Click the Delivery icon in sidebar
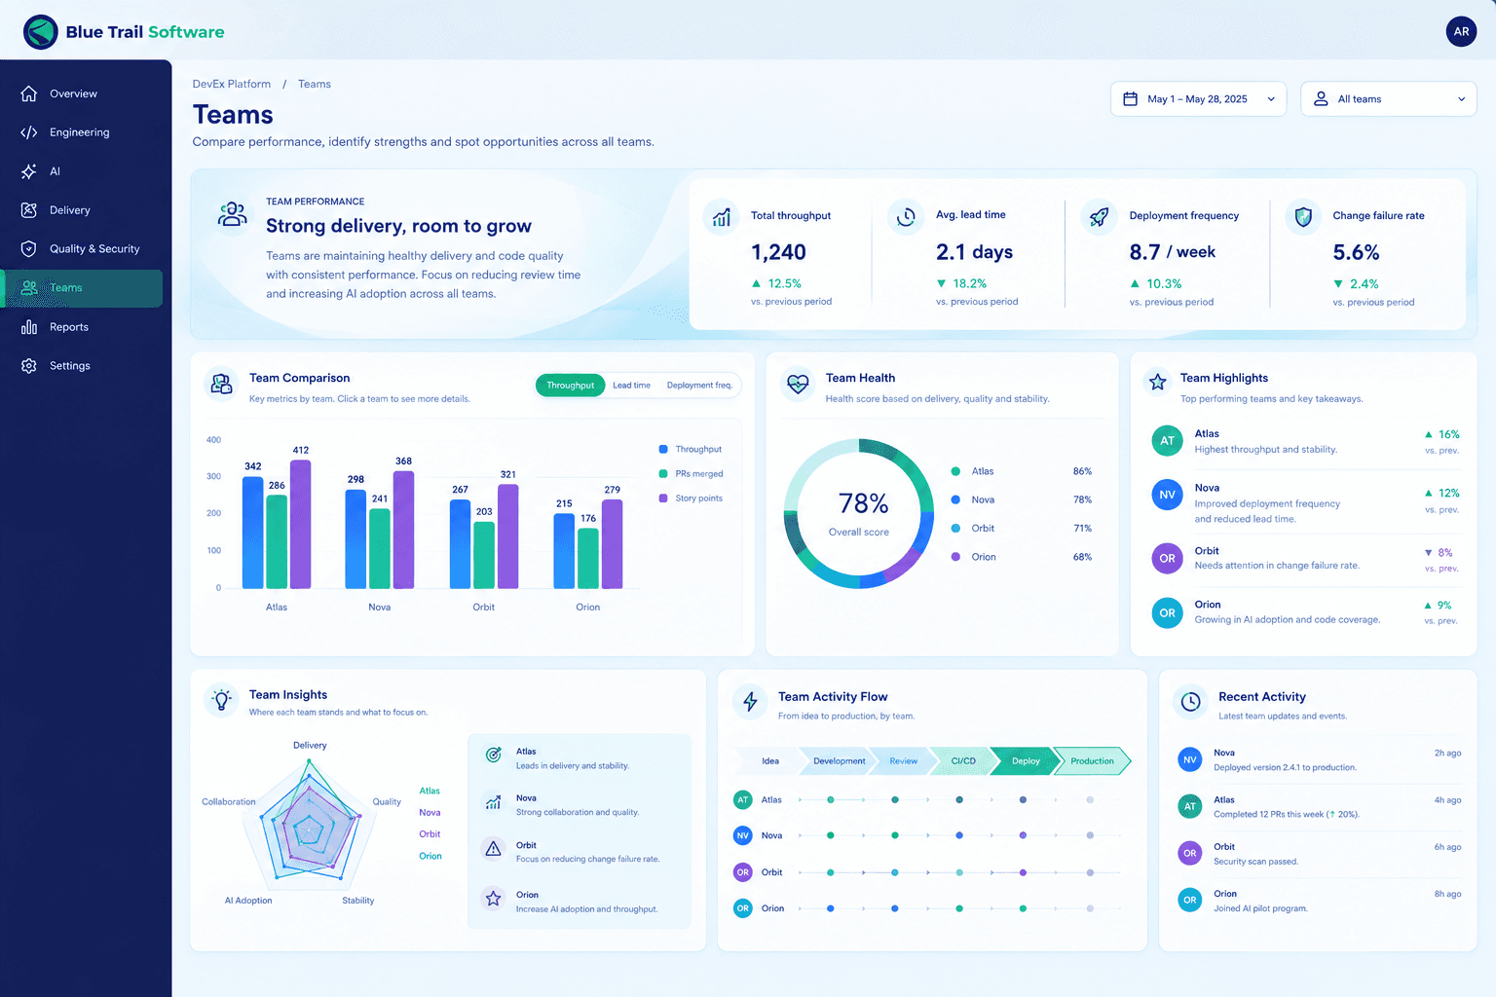Screen dimensions: 1496x997 29,210
